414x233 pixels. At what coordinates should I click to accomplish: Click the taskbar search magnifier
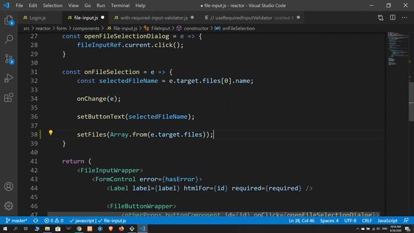point(16,228)
